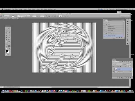Open the fx layer style icon

click(120, 77)
